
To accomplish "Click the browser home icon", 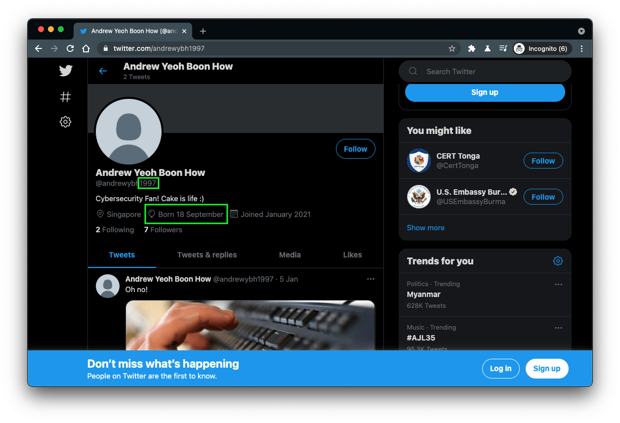I will point(86,48).
